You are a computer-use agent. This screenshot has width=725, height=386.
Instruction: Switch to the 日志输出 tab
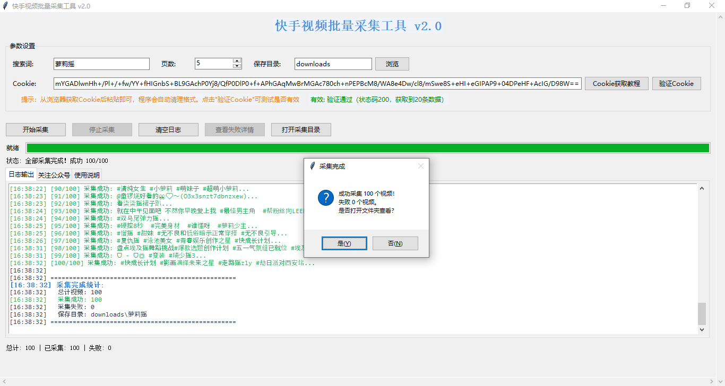(x=21, y=174)
